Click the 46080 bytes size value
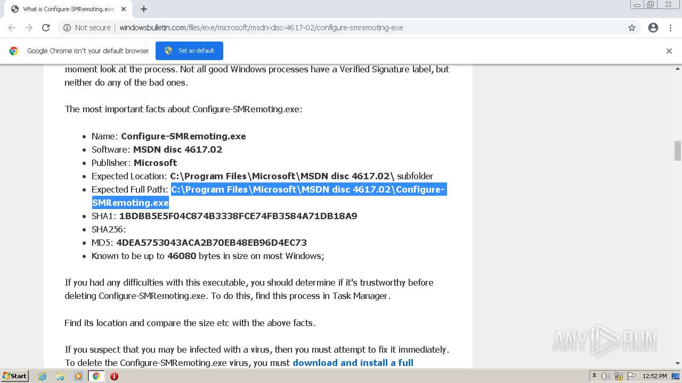 pyautogui.click(x=182, y=256)
